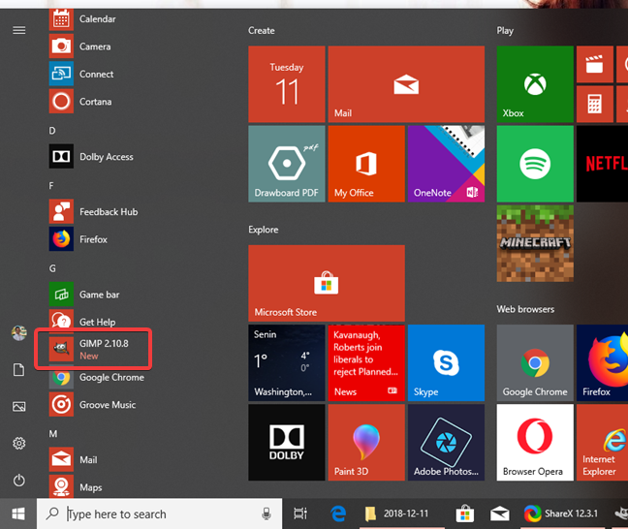The width and height of the screenshot is (628, 529).
Task: Launch Groove Music from the app list
Action: [92, 404]
